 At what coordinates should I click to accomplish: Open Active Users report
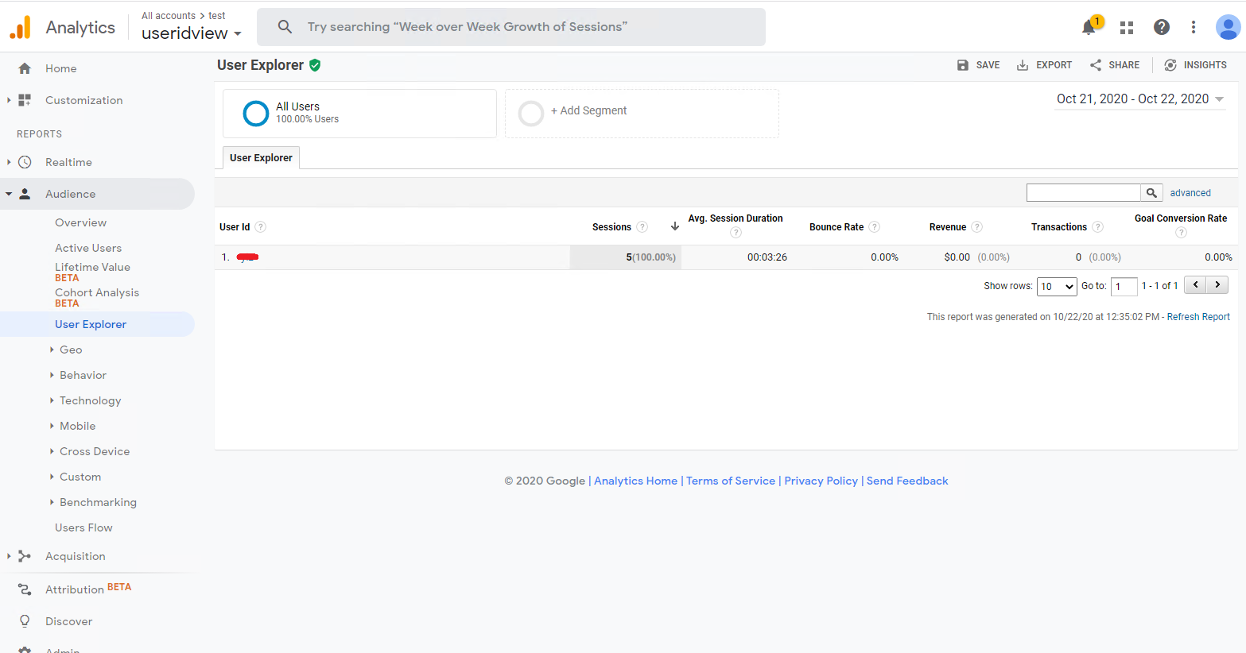(x=88, y=248)
